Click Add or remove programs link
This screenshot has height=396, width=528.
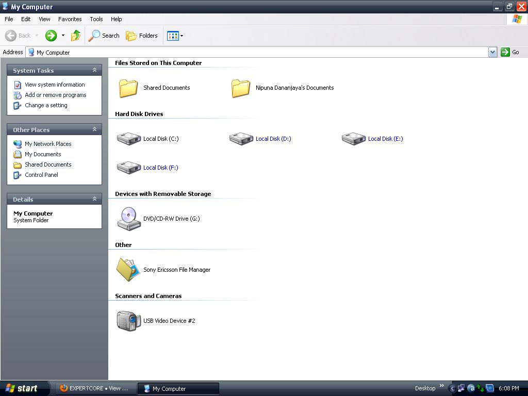pyautogui.click(x=55, y=95)
